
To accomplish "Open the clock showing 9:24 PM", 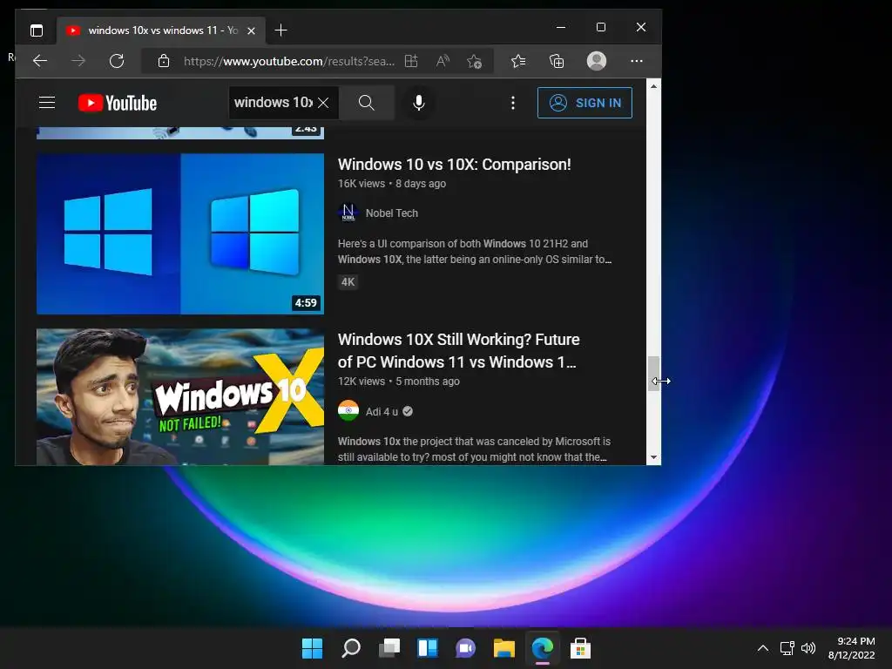I will point(851,648).
